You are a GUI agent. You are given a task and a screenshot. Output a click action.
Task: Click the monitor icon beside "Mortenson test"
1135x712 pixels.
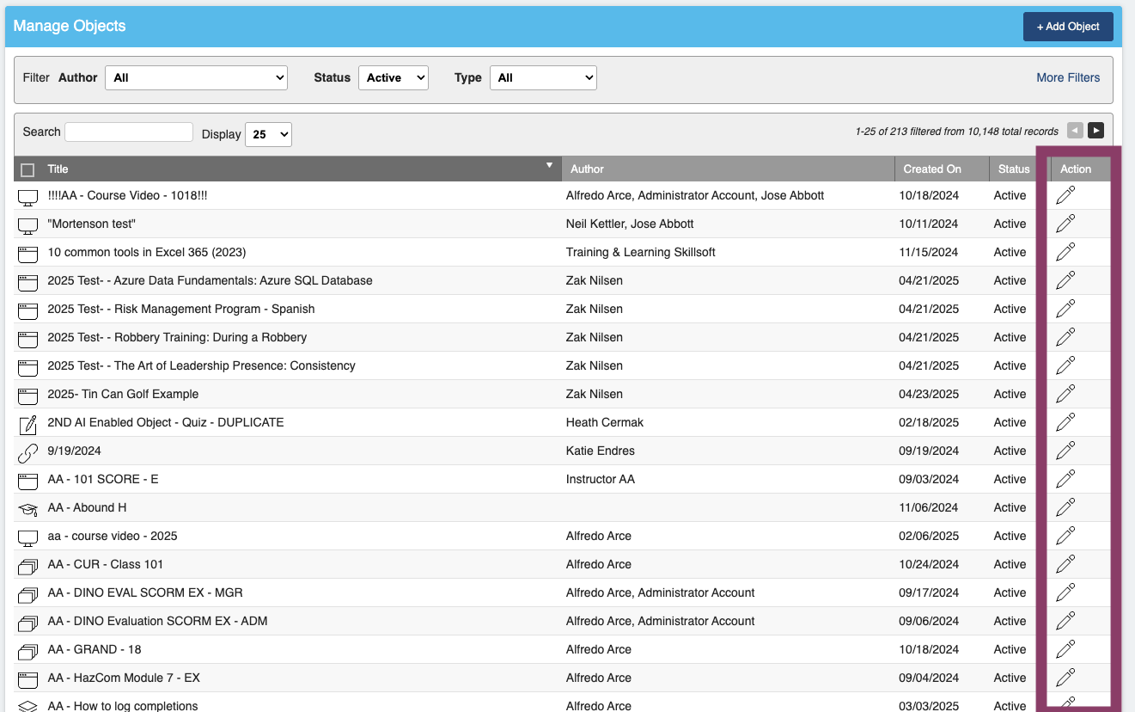click(28, 225)
